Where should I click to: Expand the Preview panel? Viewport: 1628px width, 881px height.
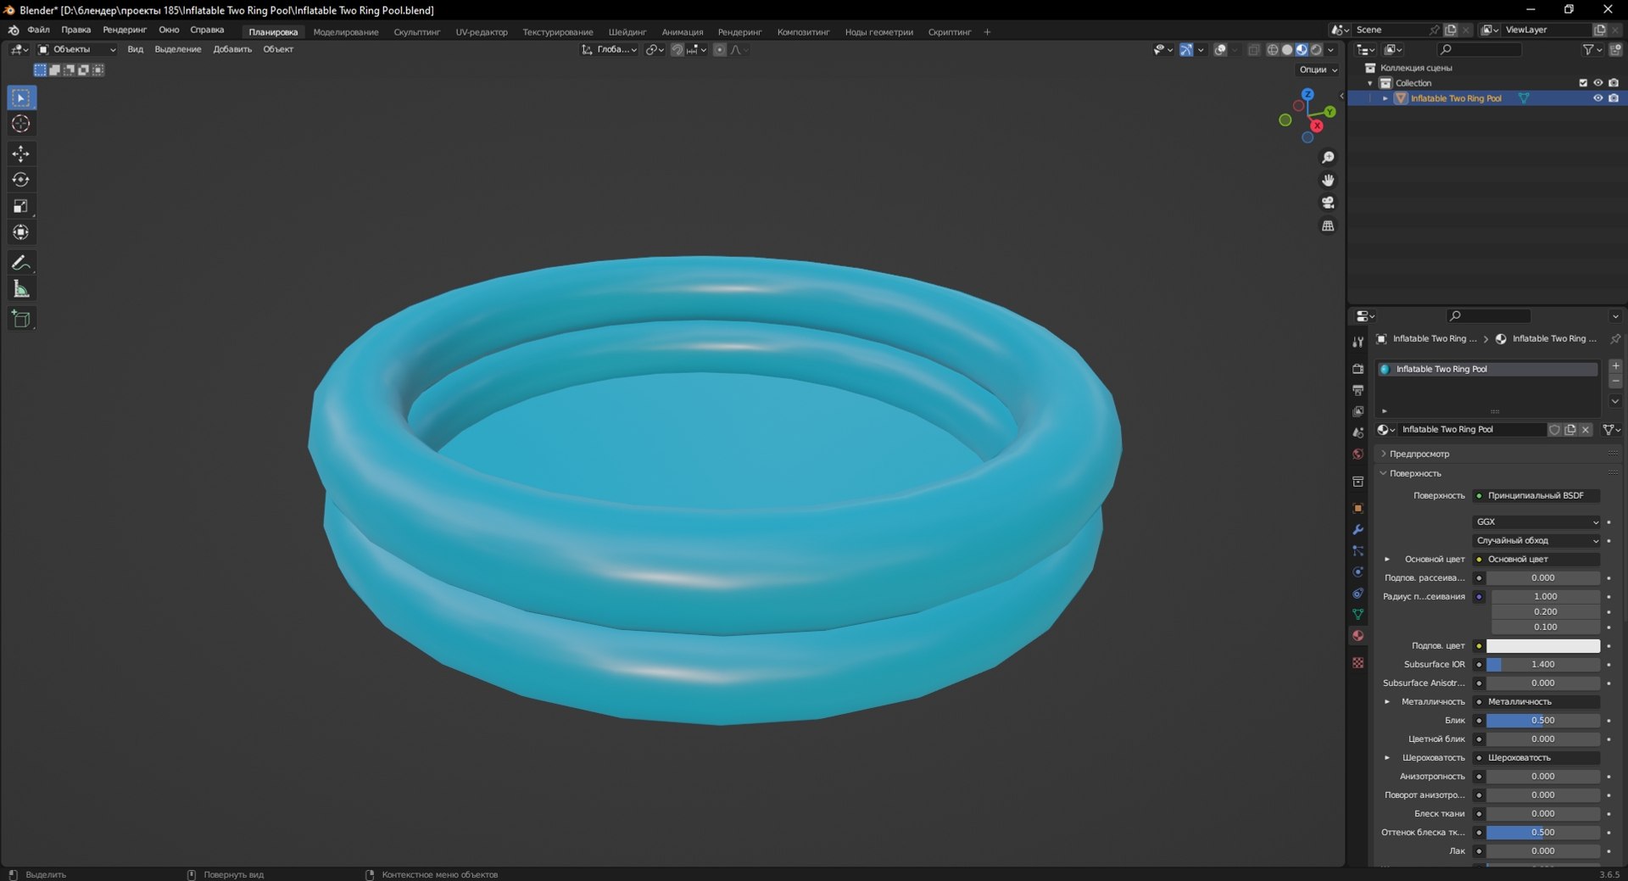click(x=1419, y=454)
